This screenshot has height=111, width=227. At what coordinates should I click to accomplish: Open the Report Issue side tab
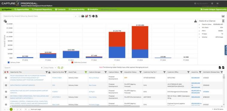(x=226, y=50)
